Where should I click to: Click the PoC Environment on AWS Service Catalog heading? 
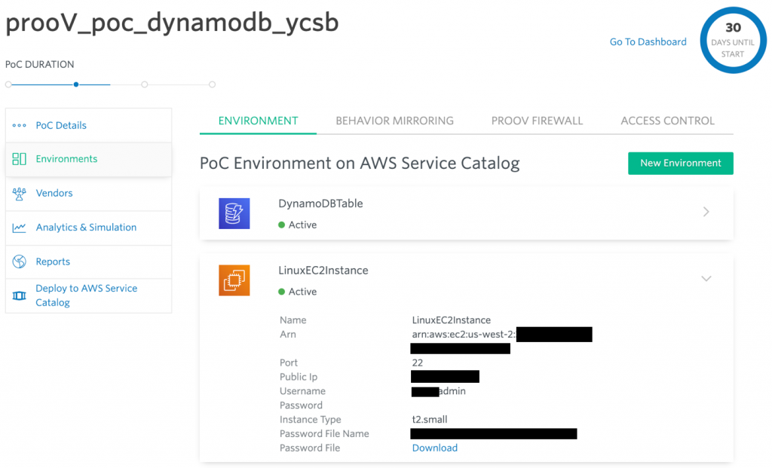360,164
